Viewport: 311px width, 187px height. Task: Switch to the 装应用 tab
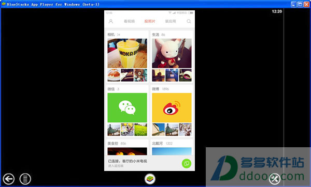click(x=171, y=21)
